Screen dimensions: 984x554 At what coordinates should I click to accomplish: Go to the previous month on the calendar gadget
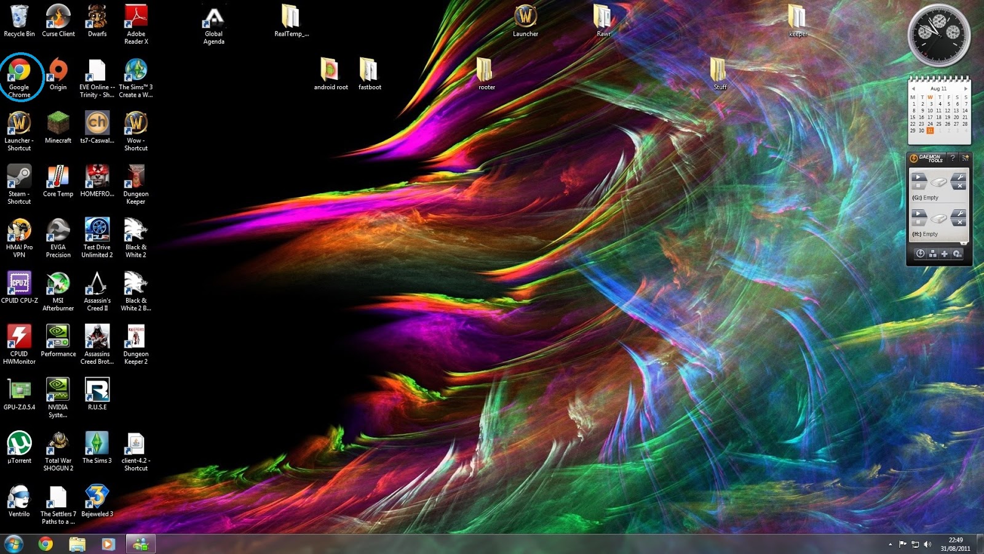[x=913, y=89]
